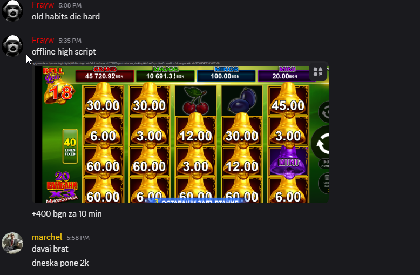Click the 5:58 PM message timestamp
This screenshot has height=275, width=420.
[x=78, y=238]
